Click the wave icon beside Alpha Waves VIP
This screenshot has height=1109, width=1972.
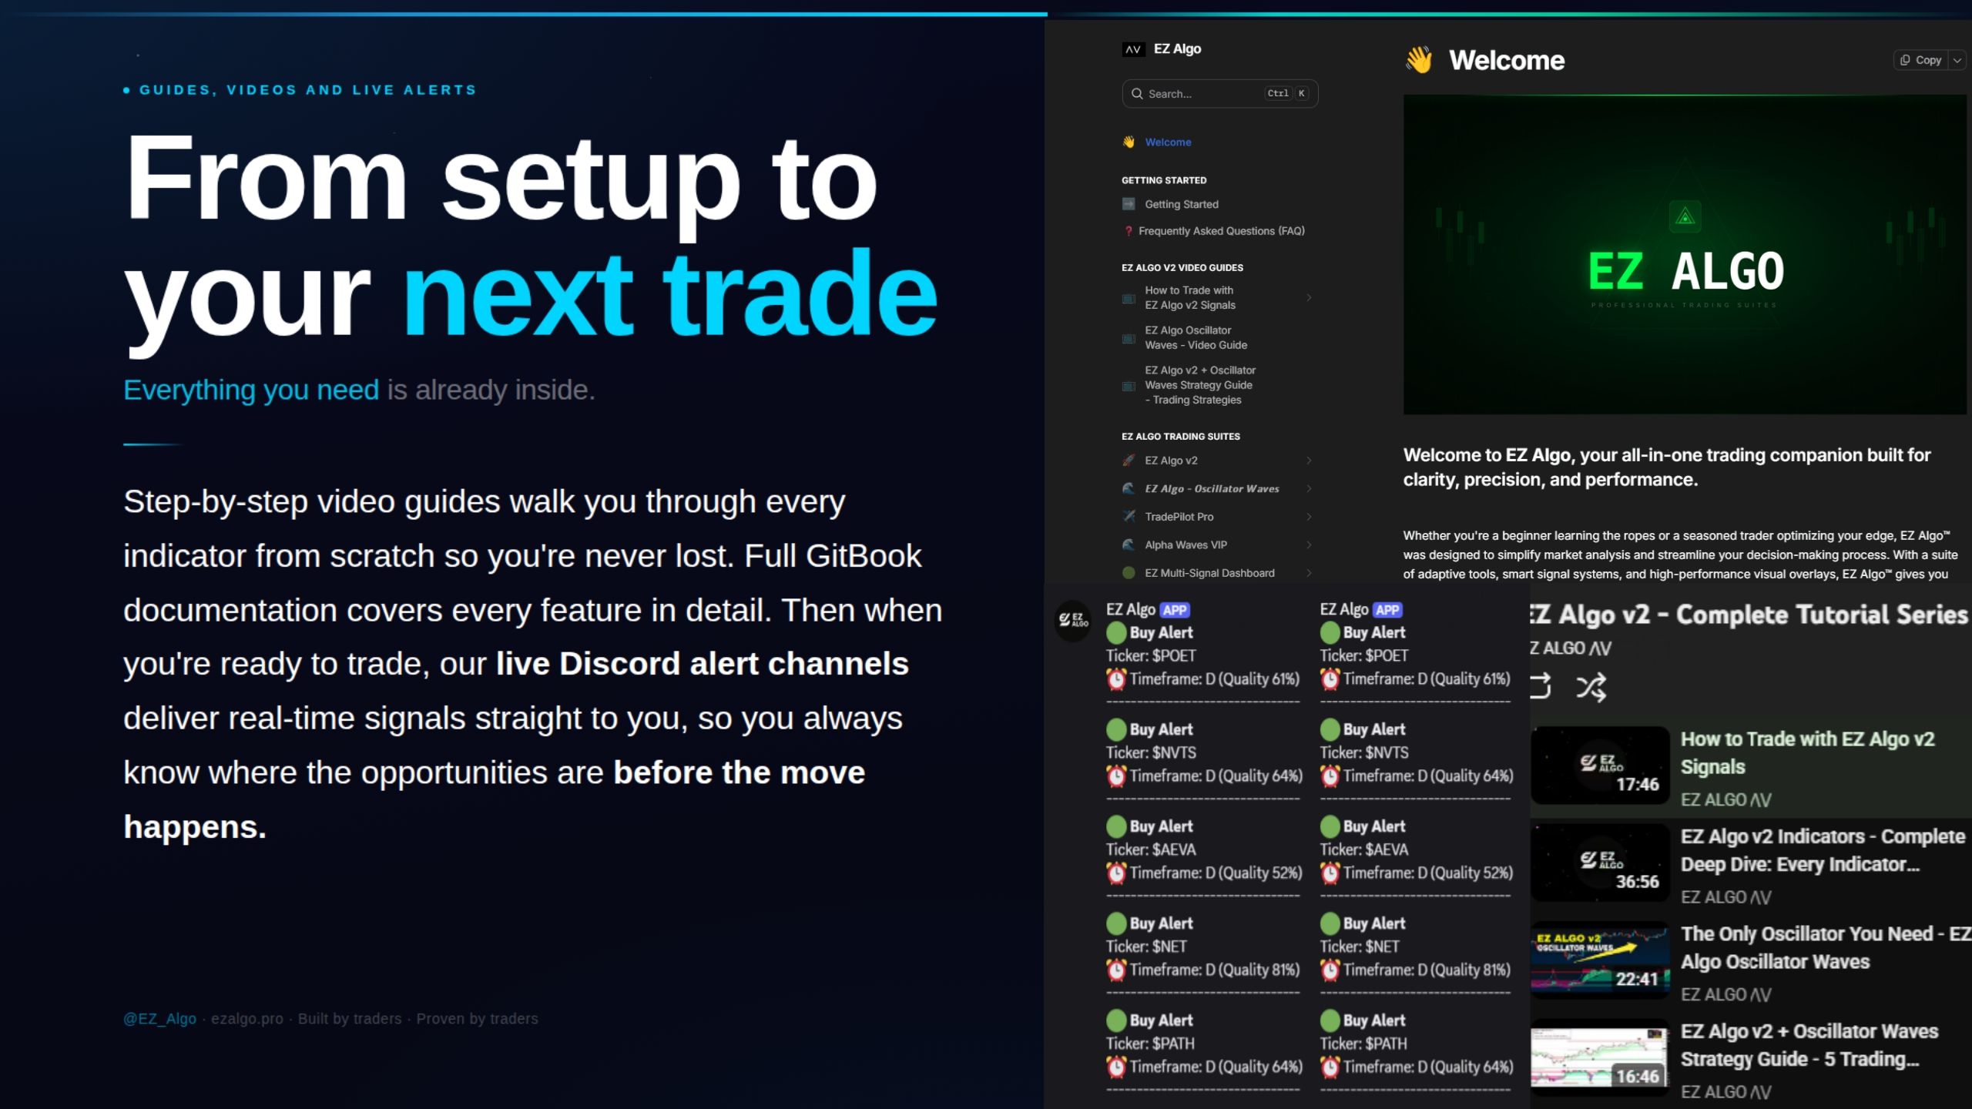(1129, 544)
